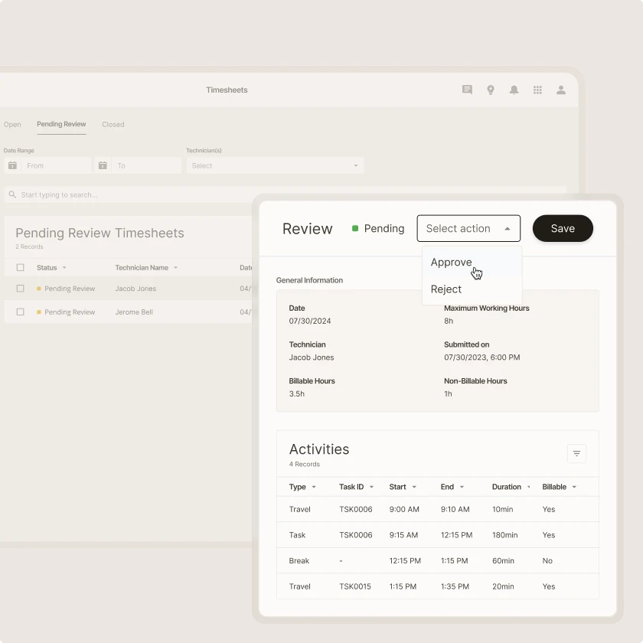Click Jacob Jones in timesheet list
Image resolution: width=643 pixels, height=643 pixels.
point(135,289)
